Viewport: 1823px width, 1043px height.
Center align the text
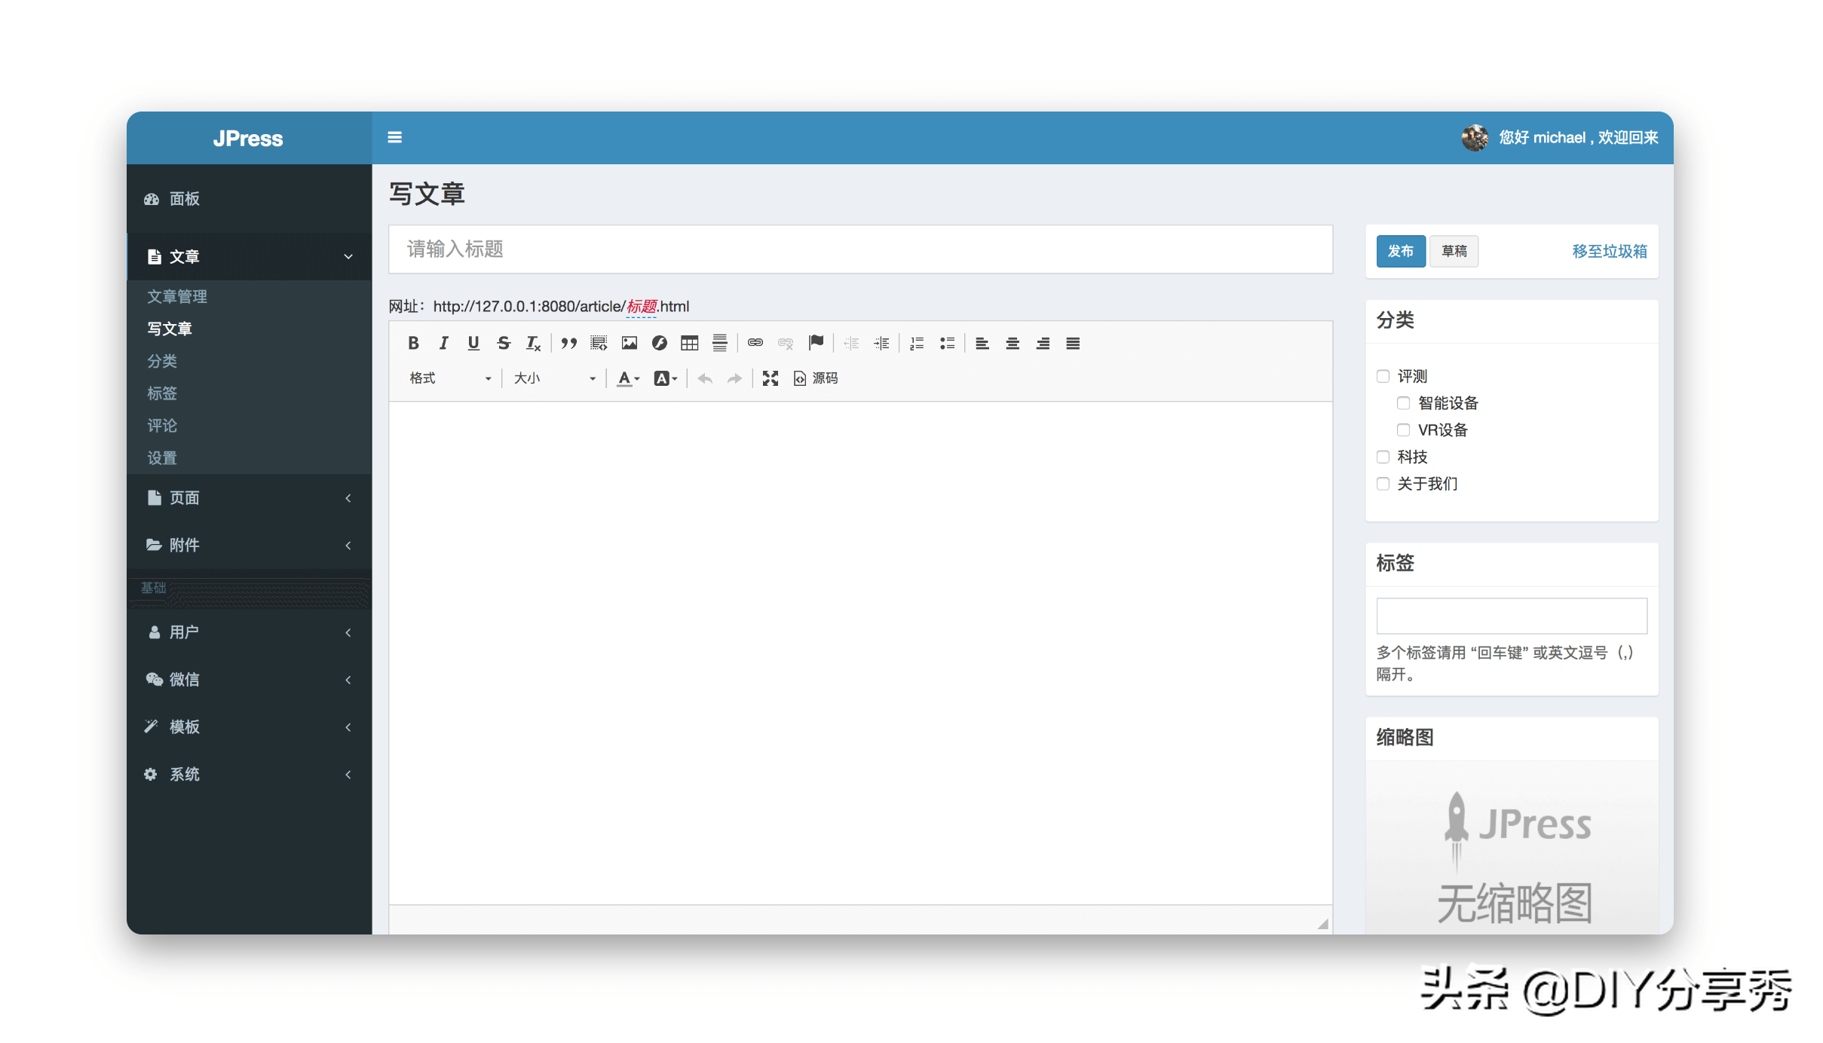click(1013, 344)
